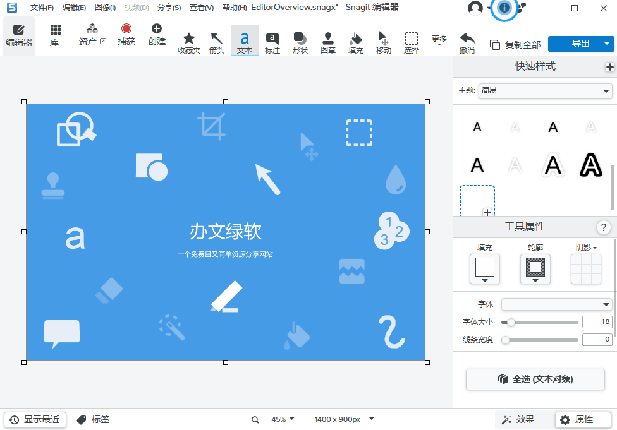Toggle the 属性 properties panel

(x=583, y=420)
